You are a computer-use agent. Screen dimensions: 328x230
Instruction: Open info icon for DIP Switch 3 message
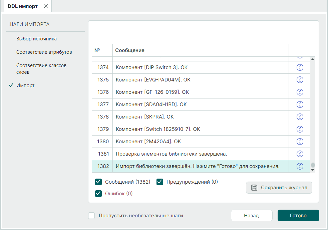(x=300, y=67)
